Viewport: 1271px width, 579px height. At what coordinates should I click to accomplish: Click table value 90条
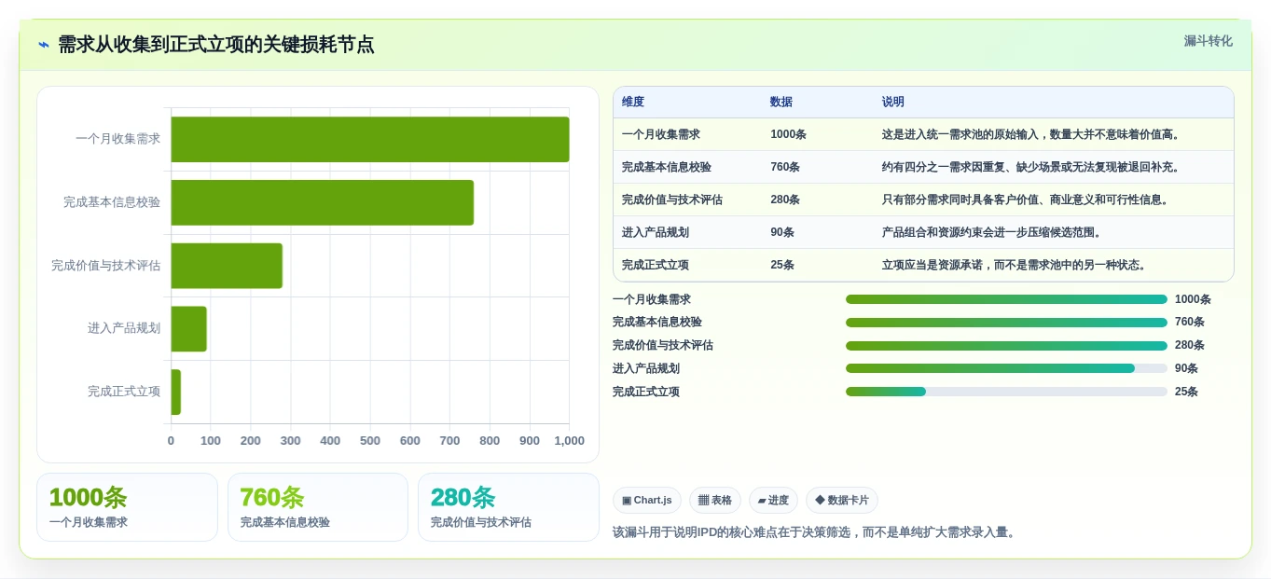[782, 232]
